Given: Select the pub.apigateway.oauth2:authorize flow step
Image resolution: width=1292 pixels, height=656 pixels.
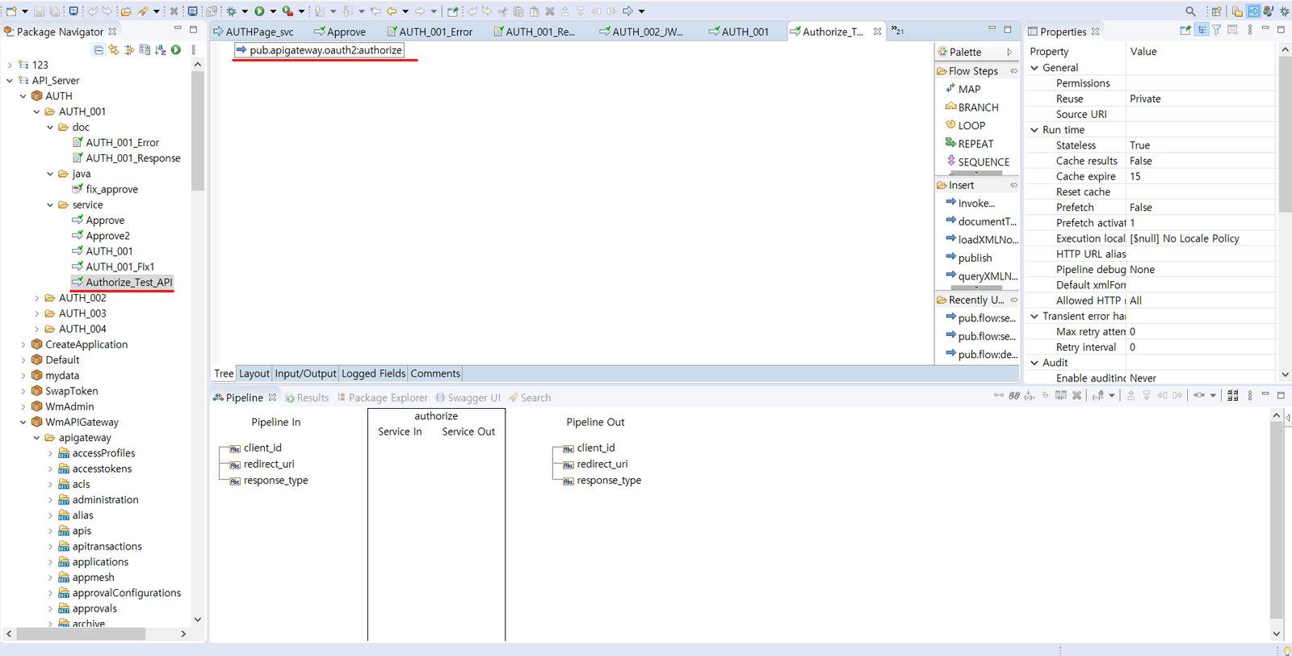Looking at the screenshot, I should pyautogui.click(x=325, y=50).
